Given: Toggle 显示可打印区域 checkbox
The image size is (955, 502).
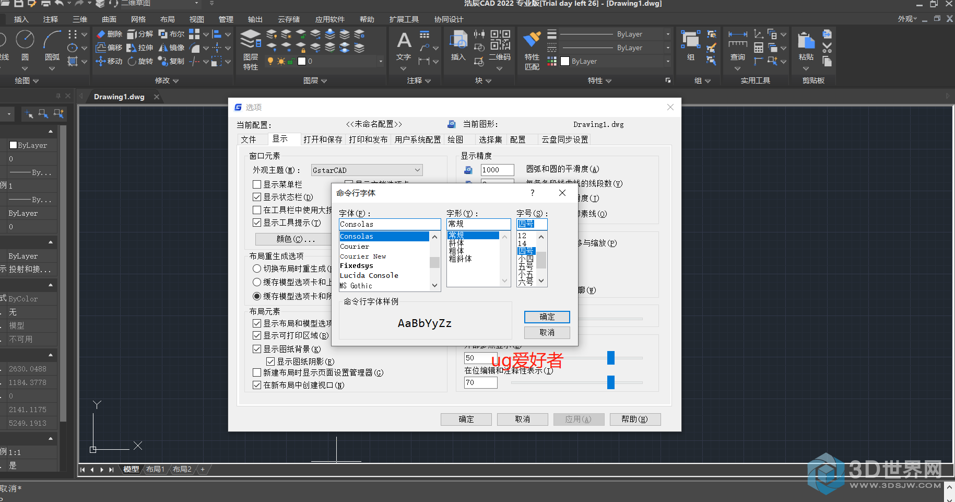Looking at the screenshot, I should (x=257, y=335).
